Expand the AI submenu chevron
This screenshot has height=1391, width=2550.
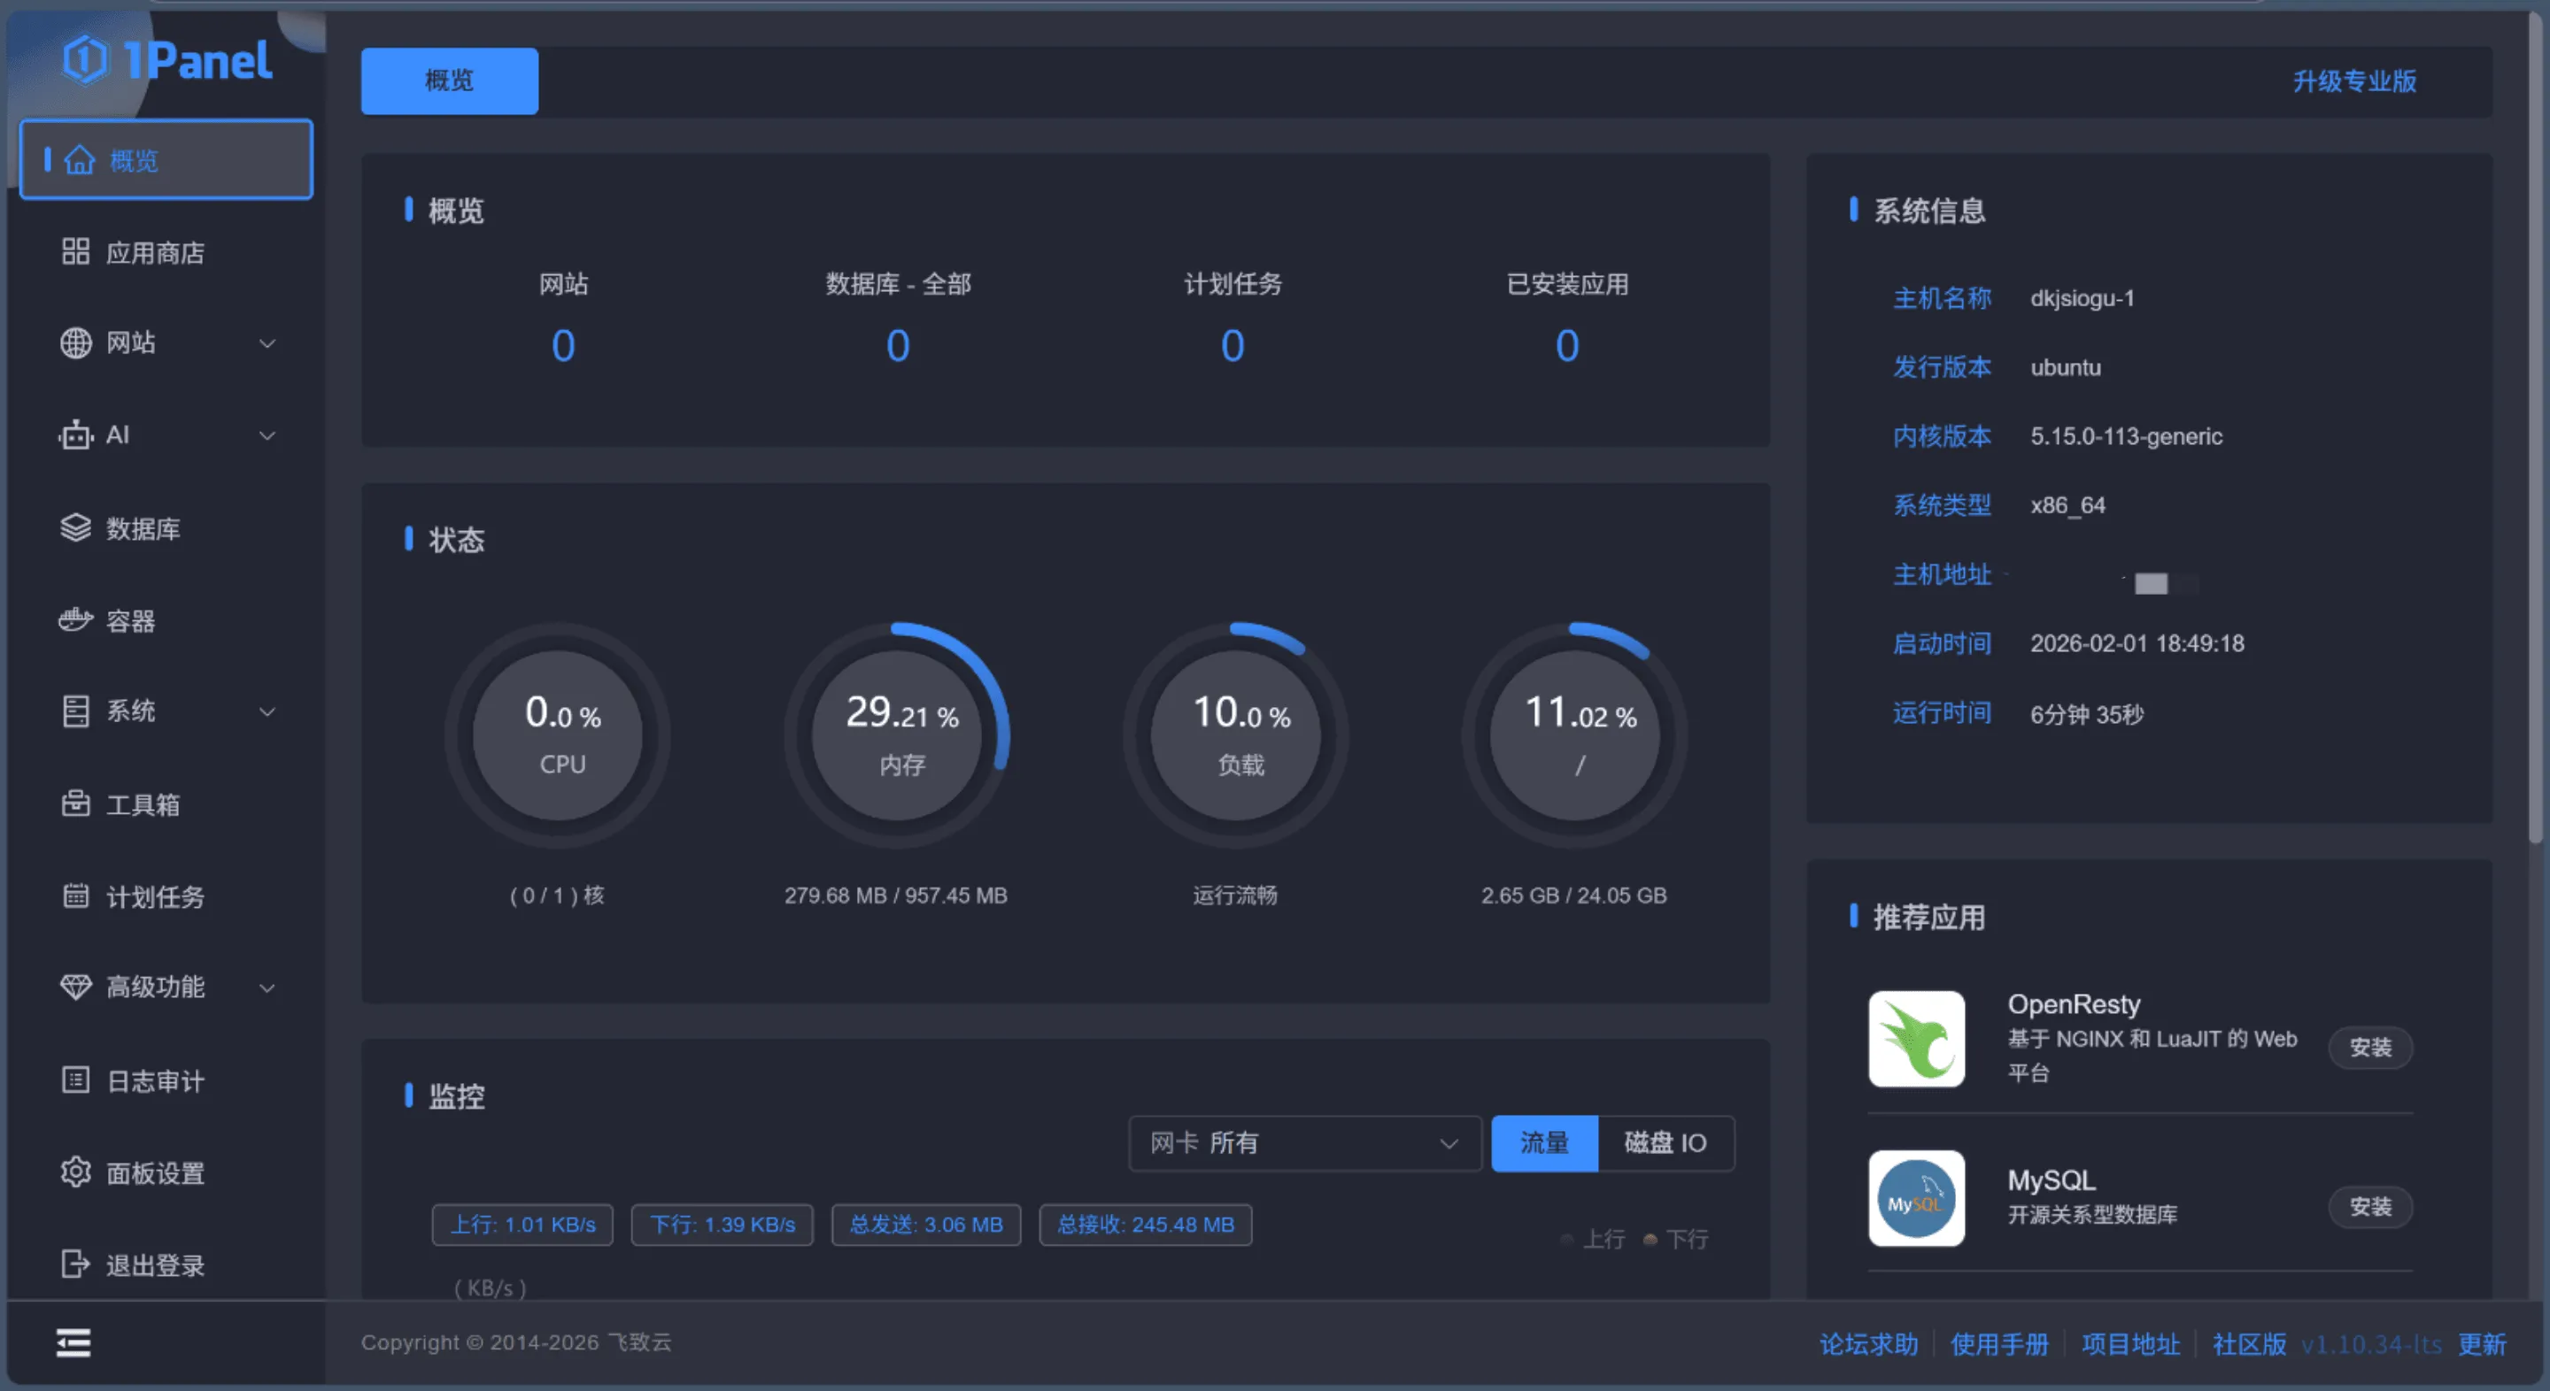point(267,435)
